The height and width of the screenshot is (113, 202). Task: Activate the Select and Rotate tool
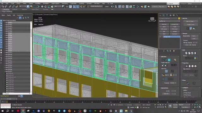point(45,6)
